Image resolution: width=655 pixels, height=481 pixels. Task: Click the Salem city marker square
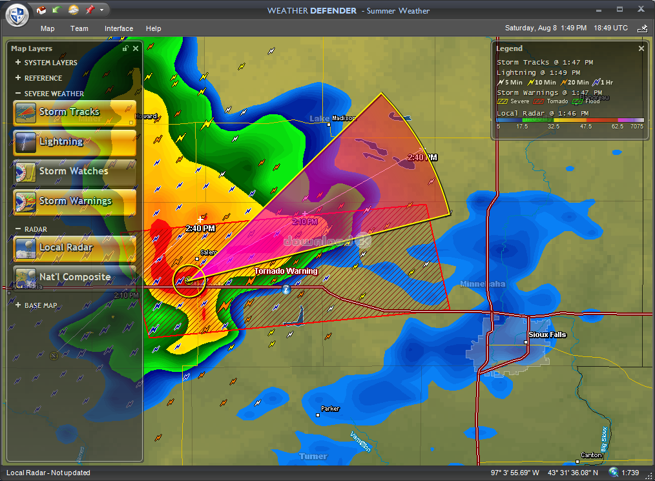coord(197,259)
